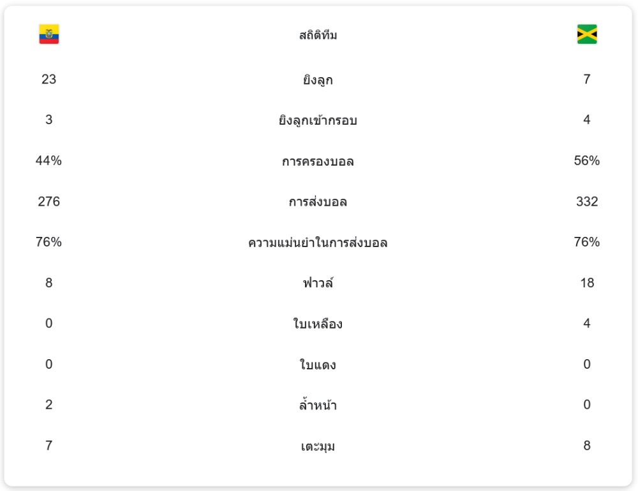The image size is (638, 491).
Task: Click the เตะมุม stat label
Action: click(318, 446)
